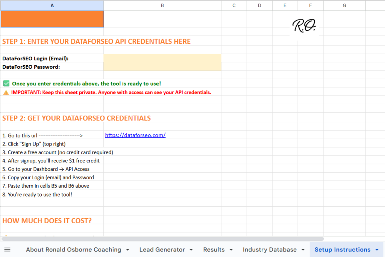Click the orange filled cell in column A

pyautogui.click(x=52, y=19)
